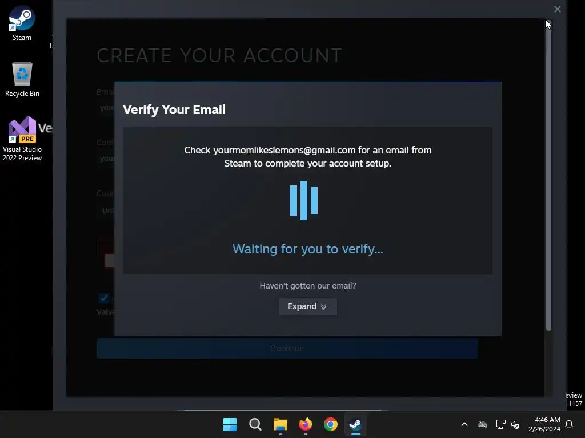This screenshot has height=438, width=585.
Task: Expand the "Haven't gotten our email?" section
Action: tap(308, 306)
